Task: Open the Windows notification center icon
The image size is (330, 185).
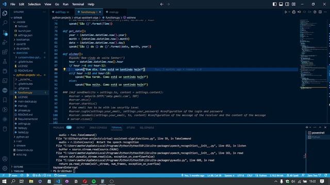Action: 322,181
